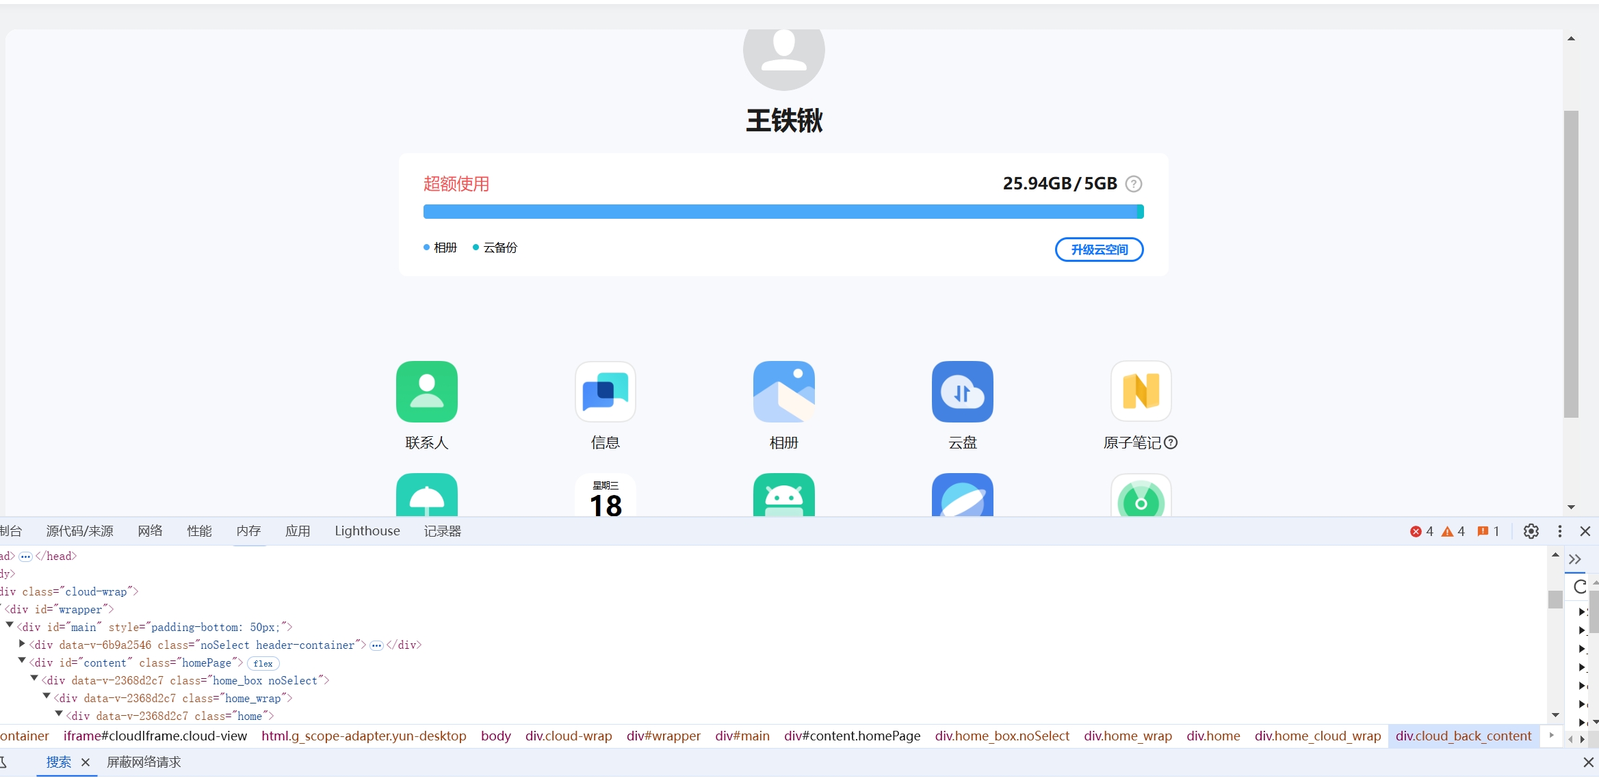The height and width of the screenshot is (778, 1599).
Task: Select div.home_box.noSelect breadcrumb
Action: [x=1002, y=736]
